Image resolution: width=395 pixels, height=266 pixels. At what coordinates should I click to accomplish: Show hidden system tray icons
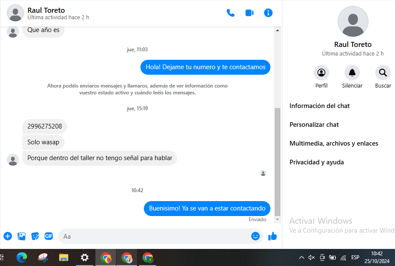point(301,257)
